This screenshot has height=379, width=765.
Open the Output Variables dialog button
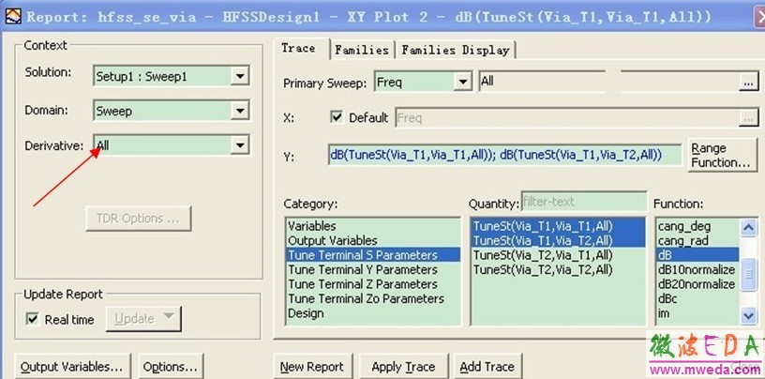point(73,366)
